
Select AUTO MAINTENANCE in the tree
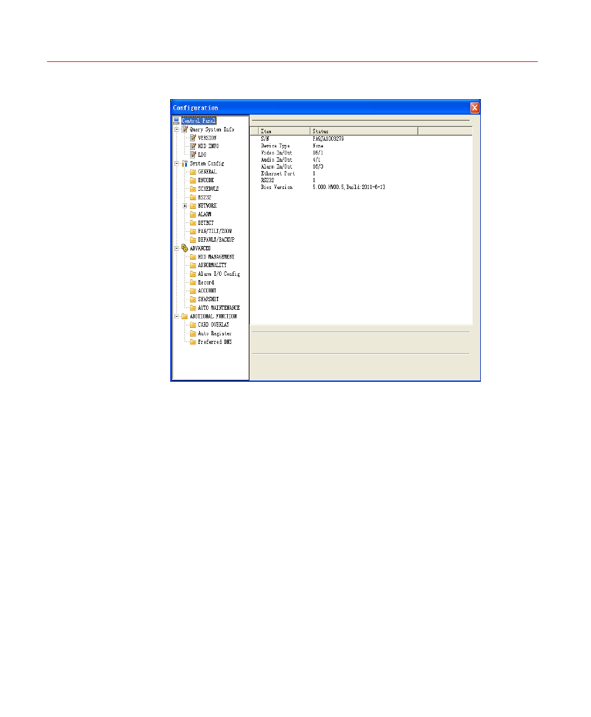(x=218, y=308)
